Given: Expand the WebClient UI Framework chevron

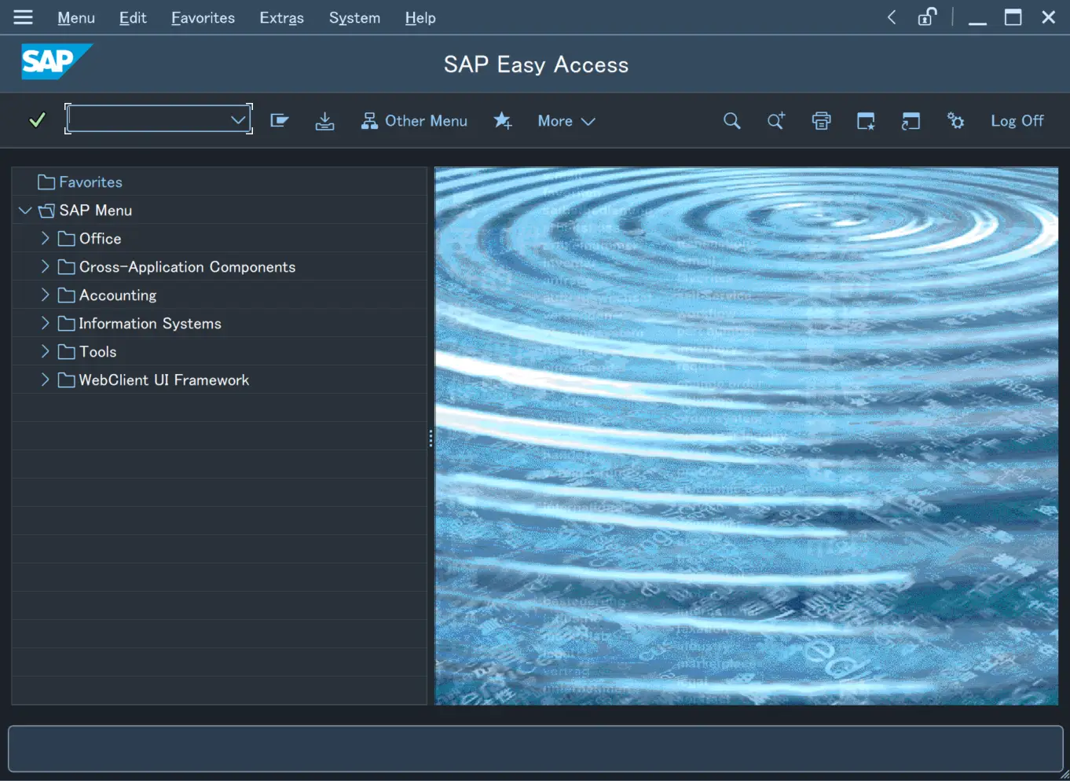Looking at the screenshot, I should pyautogui.click(x=45, y=379).
